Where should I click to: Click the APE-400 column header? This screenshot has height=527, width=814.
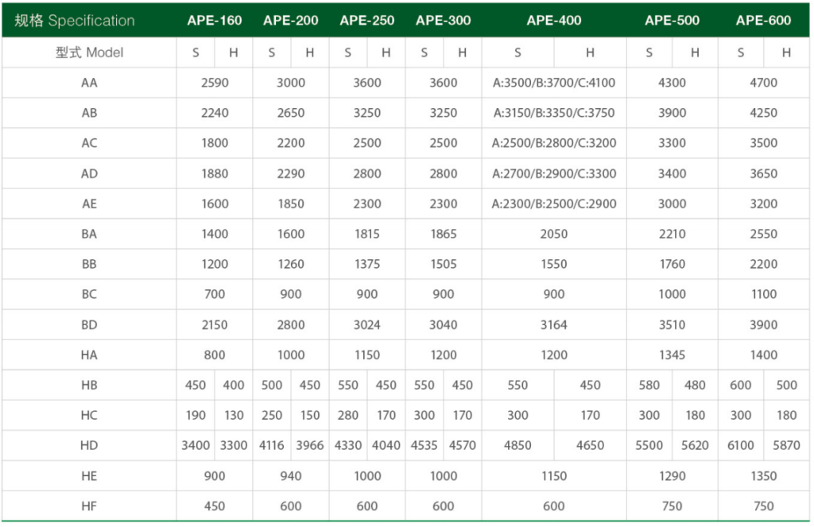[x=554, y=21]
